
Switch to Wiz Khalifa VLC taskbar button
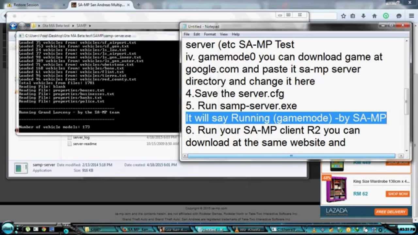tap(250, 229)
